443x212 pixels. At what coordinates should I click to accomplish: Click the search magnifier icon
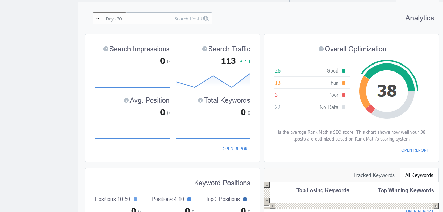206,19
